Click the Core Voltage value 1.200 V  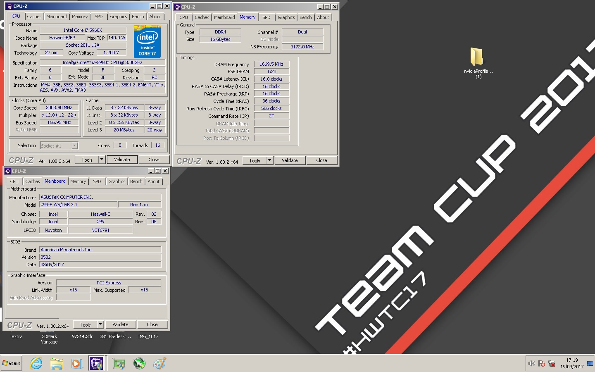[x=111, y=52]
